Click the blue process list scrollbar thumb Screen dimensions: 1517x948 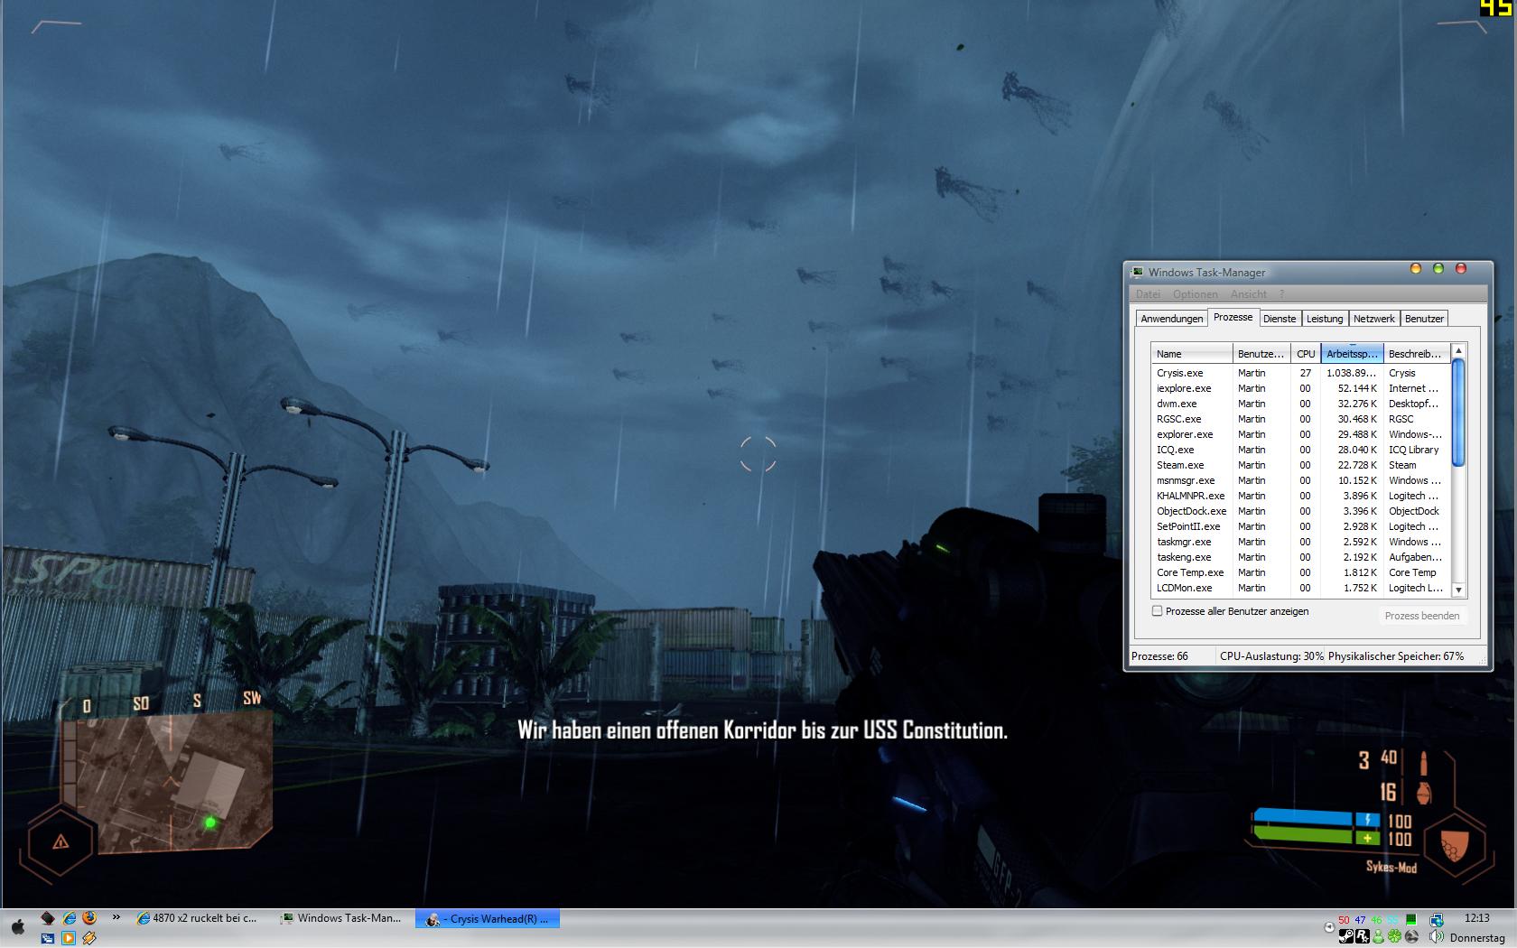(x=1458, y=413)
